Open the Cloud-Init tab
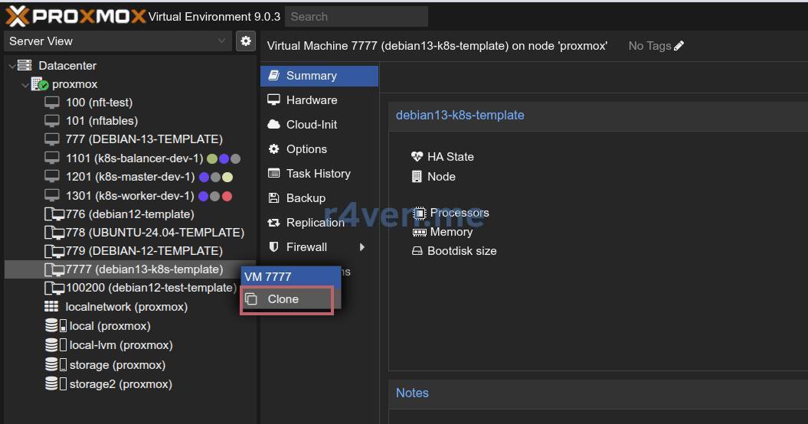 click(311, 125)
